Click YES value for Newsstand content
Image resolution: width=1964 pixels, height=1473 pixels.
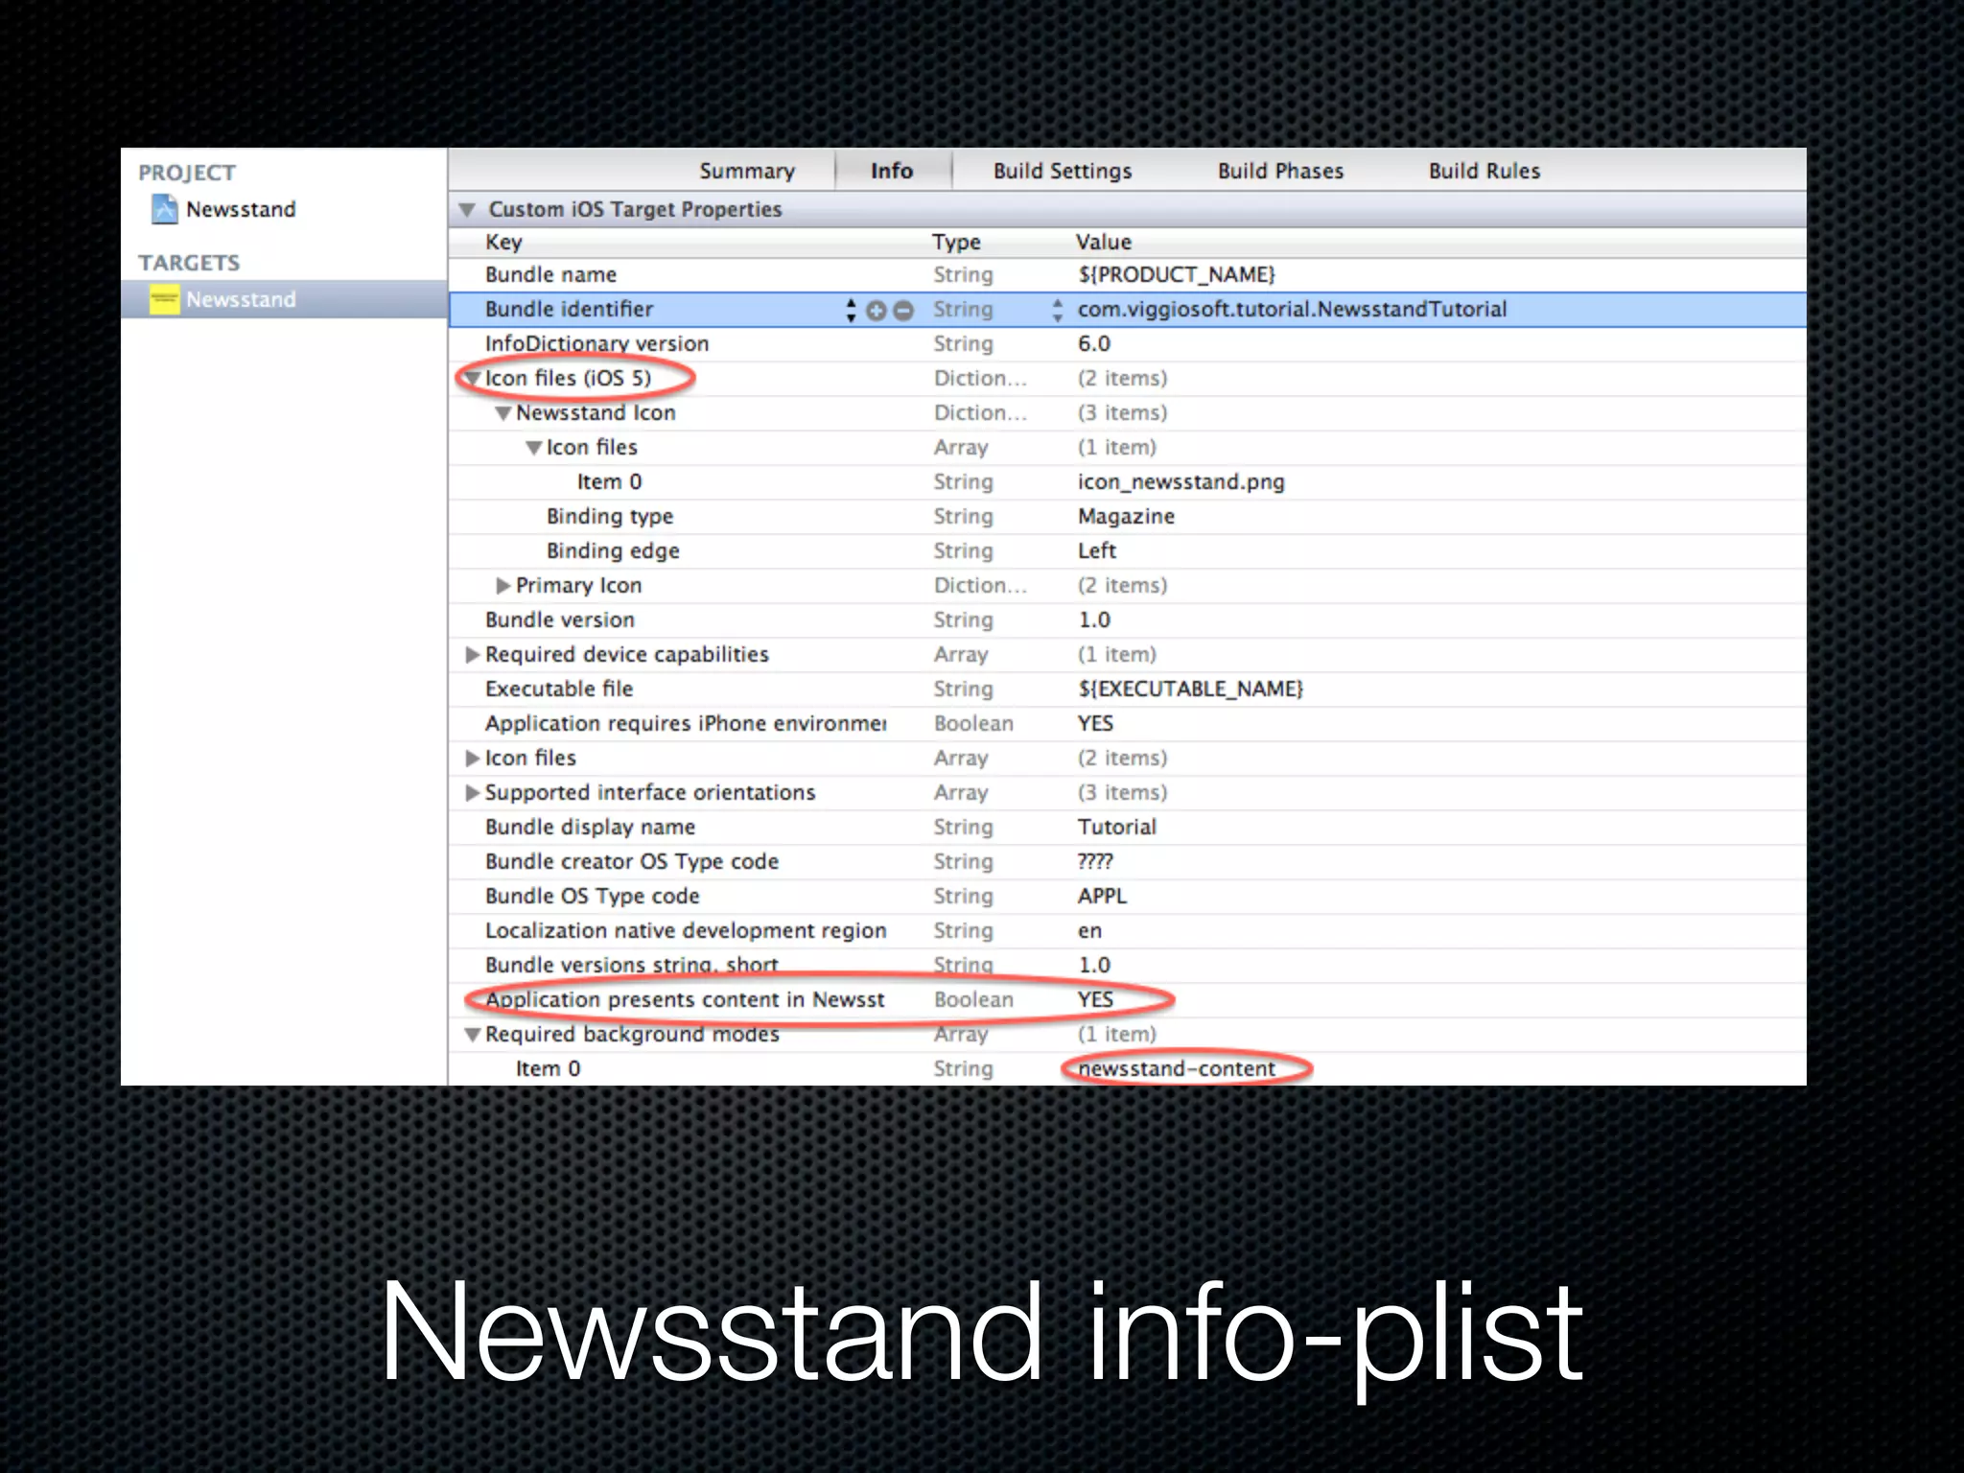[x=1095, y=1000]
